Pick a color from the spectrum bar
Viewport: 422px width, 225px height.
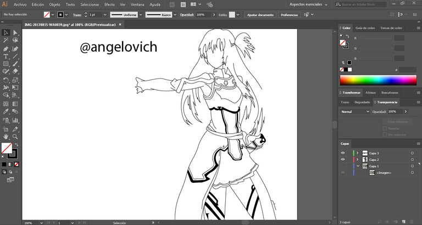(378, 80)
